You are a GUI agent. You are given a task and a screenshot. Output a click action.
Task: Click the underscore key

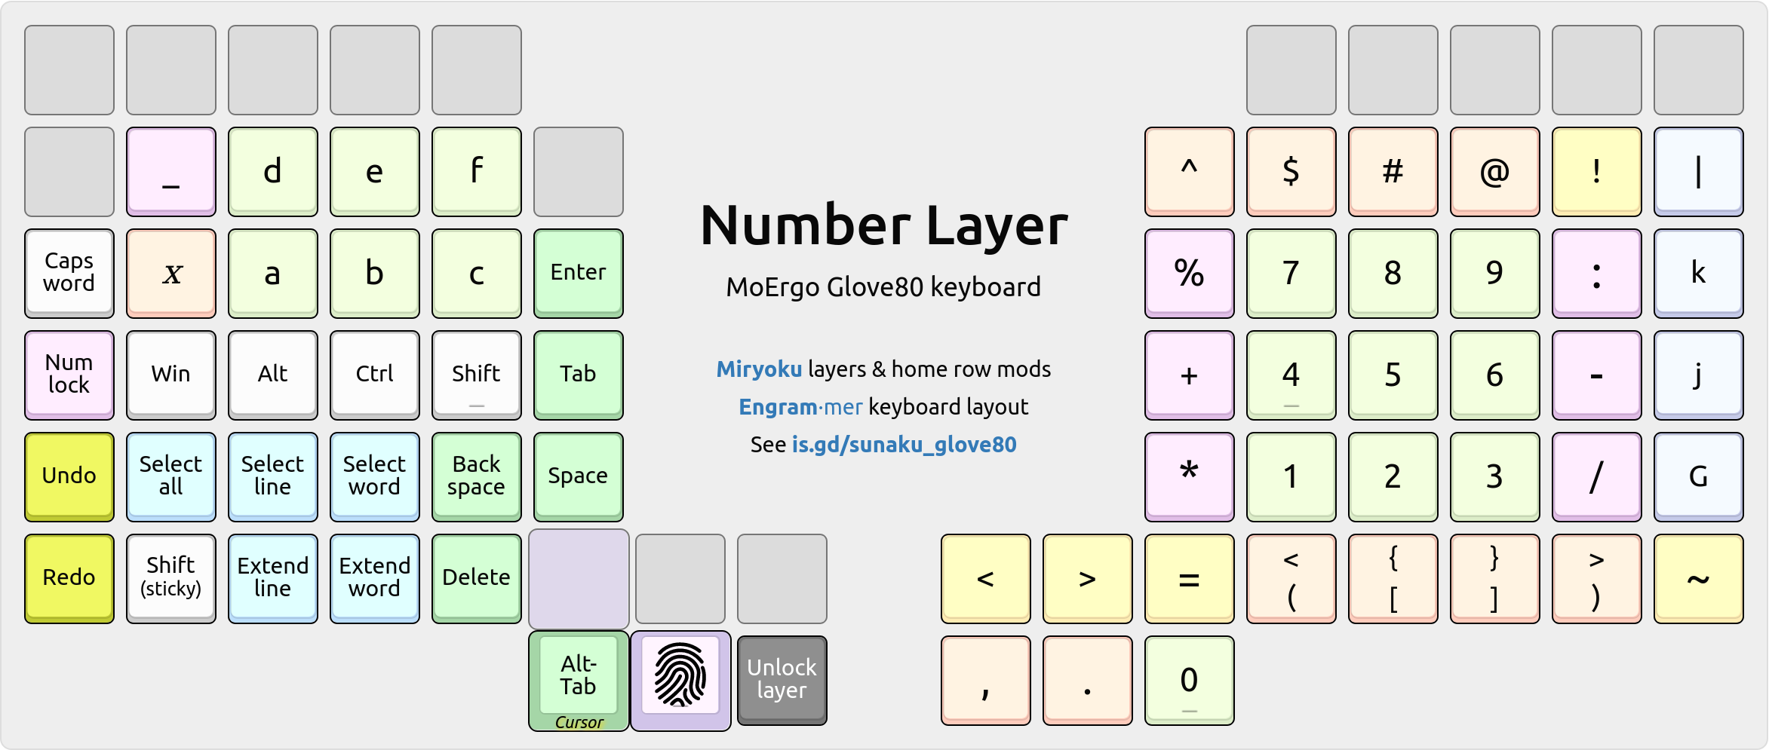pos(171,172)
